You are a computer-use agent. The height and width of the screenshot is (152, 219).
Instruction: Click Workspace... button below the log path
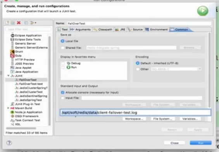click(134, 119)
